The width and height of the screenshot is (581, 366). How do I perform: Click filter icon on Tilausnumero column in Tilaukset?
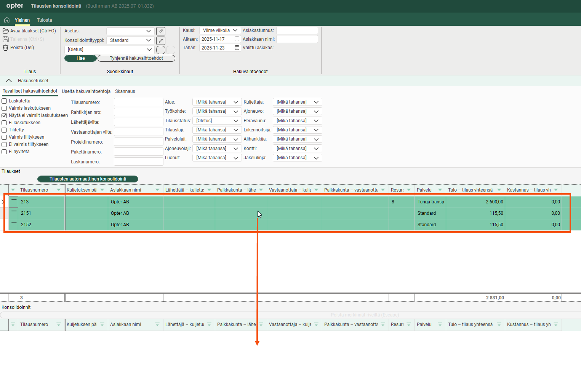pyautogui.click(x=59, y=190)
